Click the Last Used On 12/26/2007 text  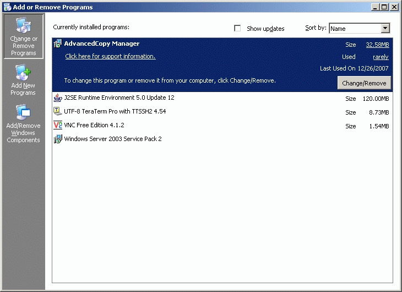point(354,68)
